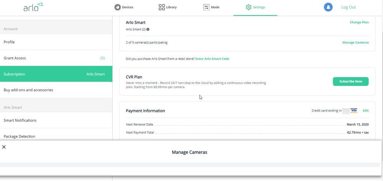Viewport: 383px width, 181px height.
Task: Click the 'Next Renewal Date' label
Action: click(x=140, y=124)
